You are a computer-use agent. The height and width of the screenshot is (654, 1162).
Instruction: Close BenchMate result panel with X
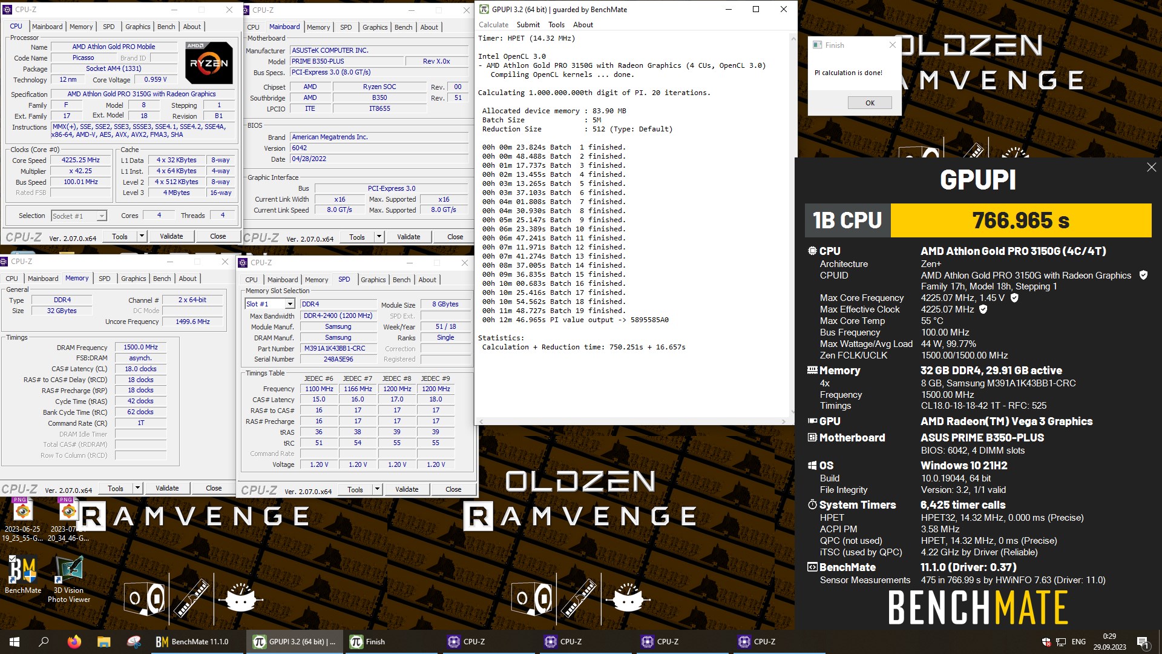tap(1151, 167)
